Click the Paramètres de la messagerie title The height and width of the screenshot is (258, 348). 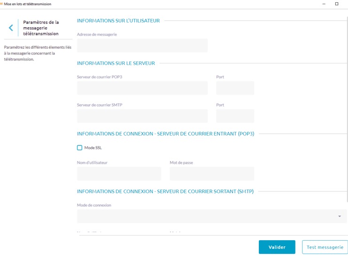pos(41,28)
